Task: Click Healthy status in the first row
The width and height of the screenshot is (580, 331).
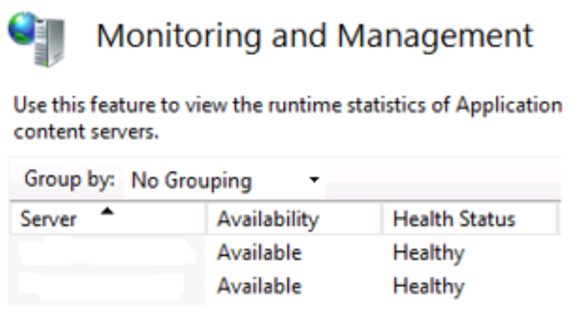Action: click(429, 253)
